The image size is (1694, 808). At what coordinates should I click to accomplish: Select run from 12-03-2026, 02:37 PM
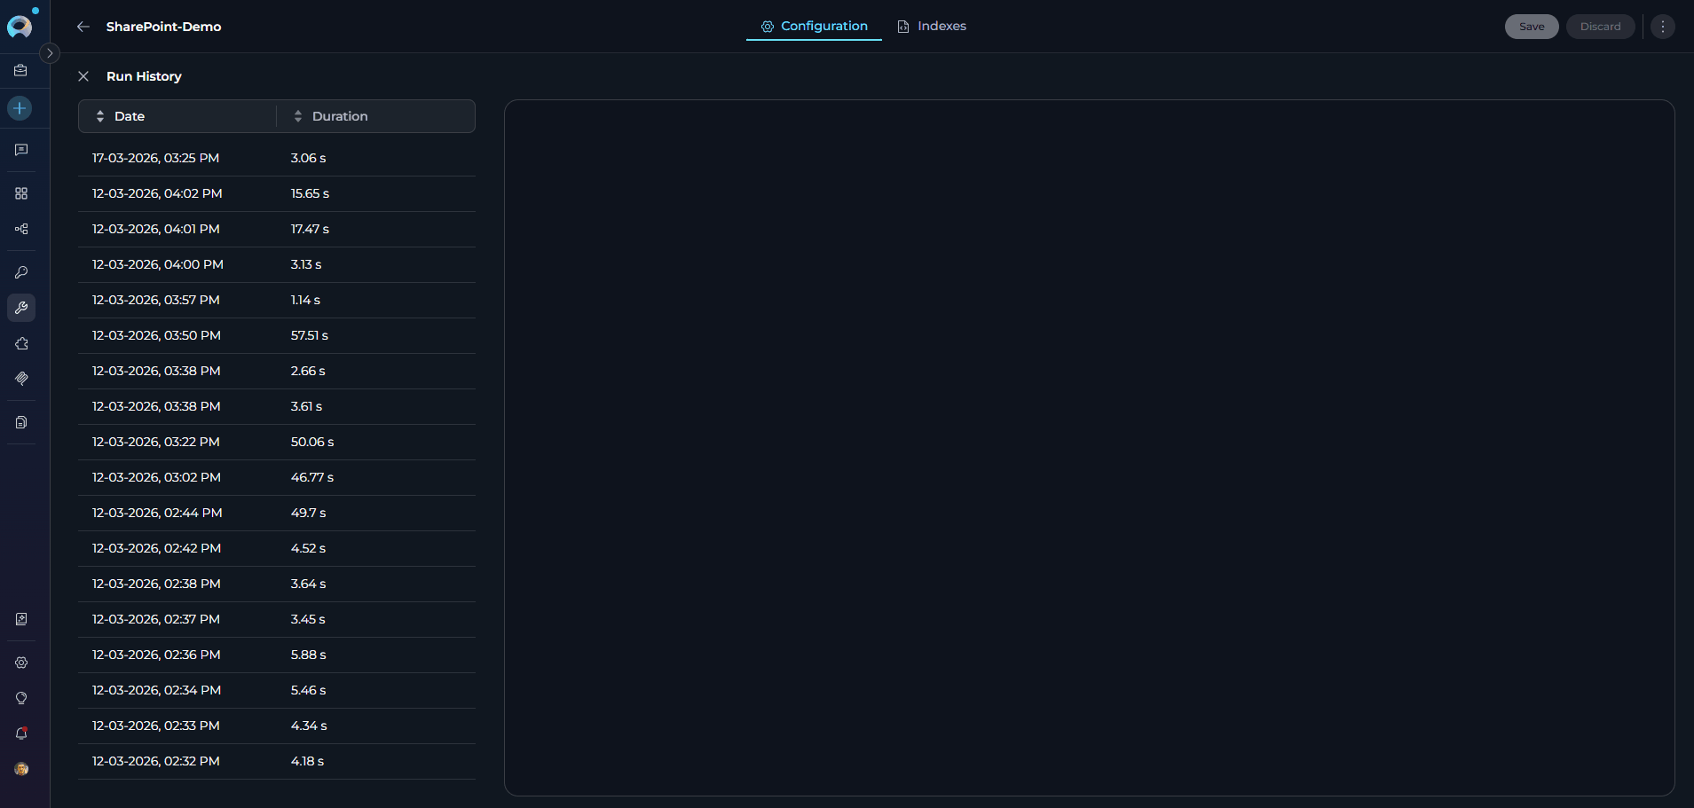(x=277, y=619)
